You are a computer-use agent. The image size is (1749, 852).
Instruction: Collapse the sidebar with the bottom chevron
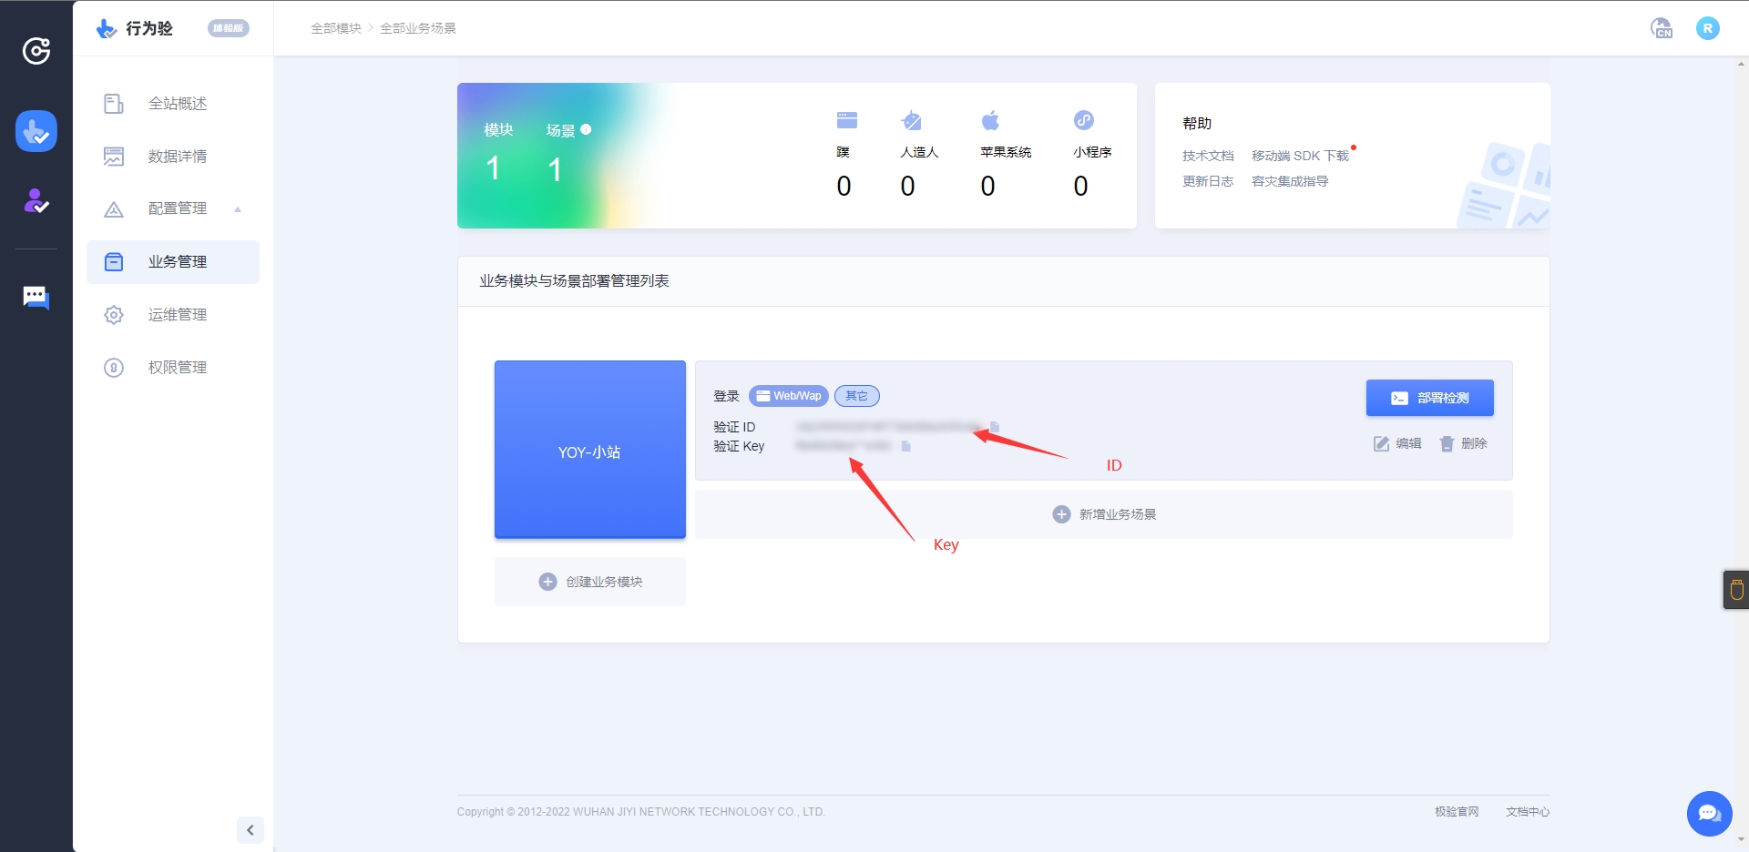[x=251, y=829]
